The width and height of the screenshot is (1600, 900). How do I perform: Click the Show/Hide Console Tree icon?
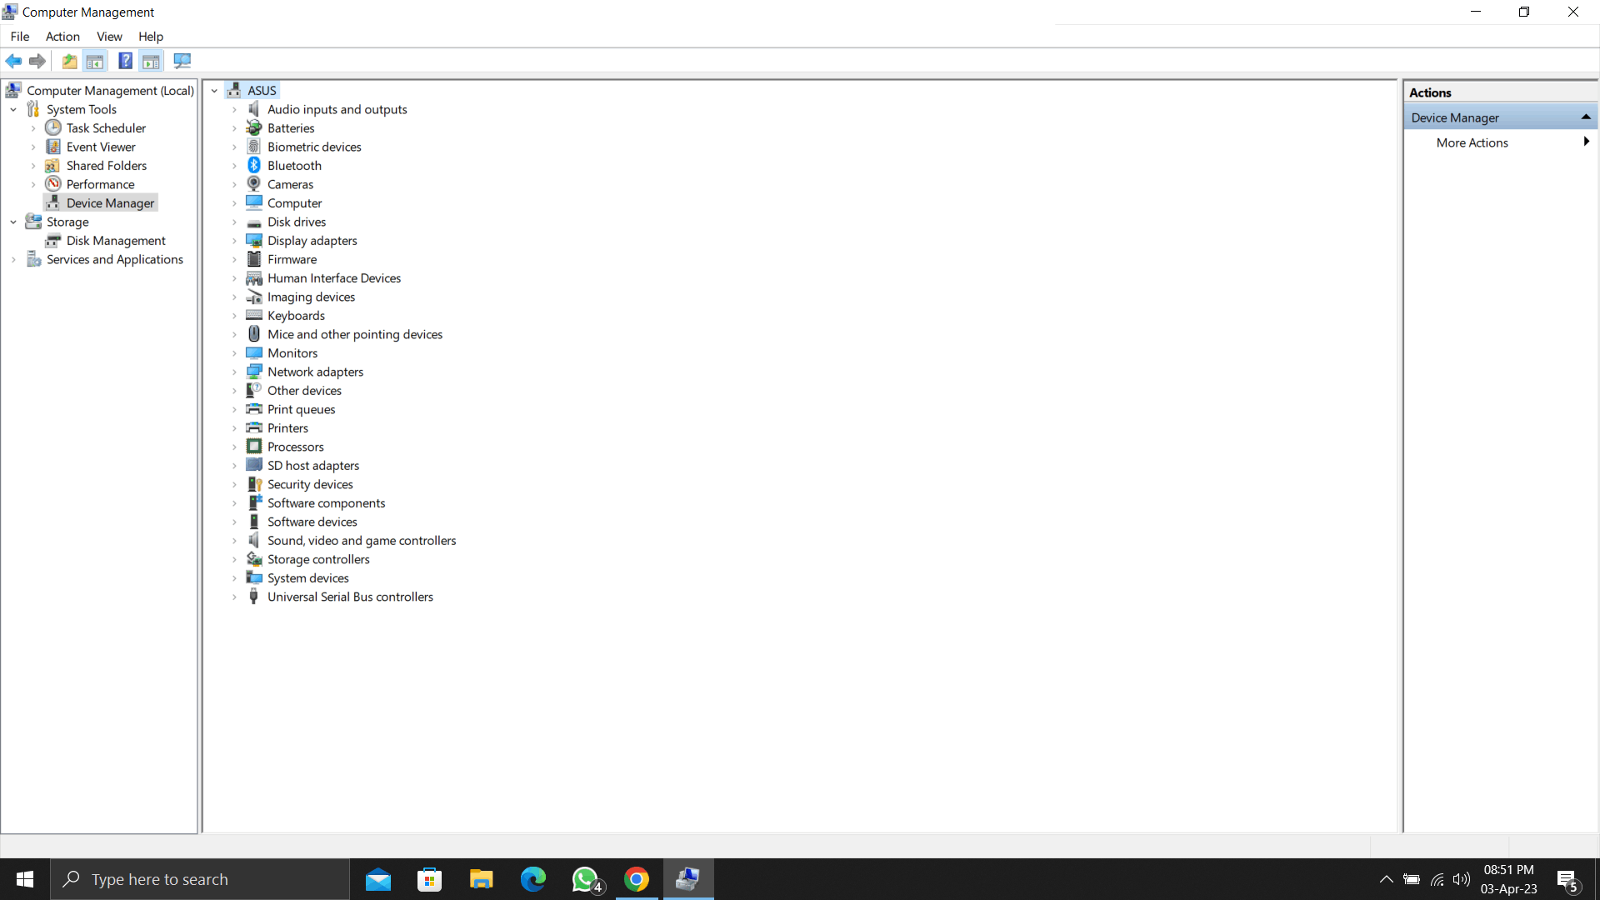(95, 61)
